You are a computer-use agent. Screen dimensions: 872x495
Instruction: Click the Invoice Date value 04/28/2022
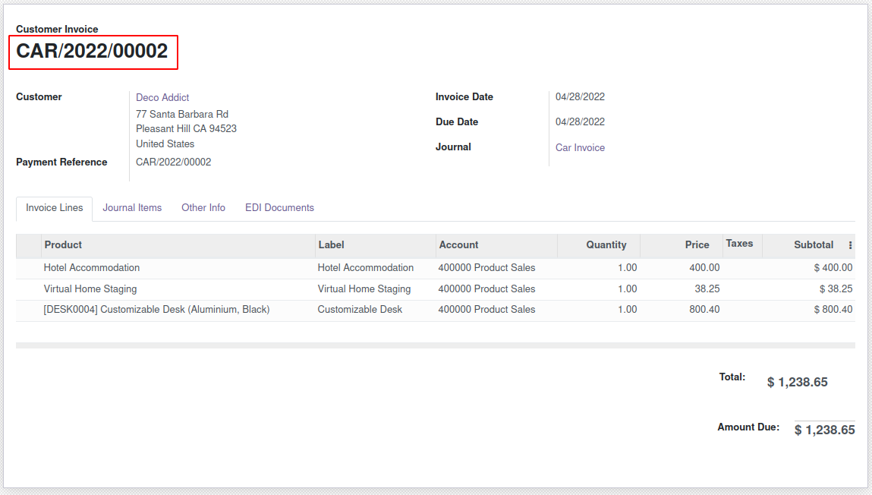pos(580,97)
